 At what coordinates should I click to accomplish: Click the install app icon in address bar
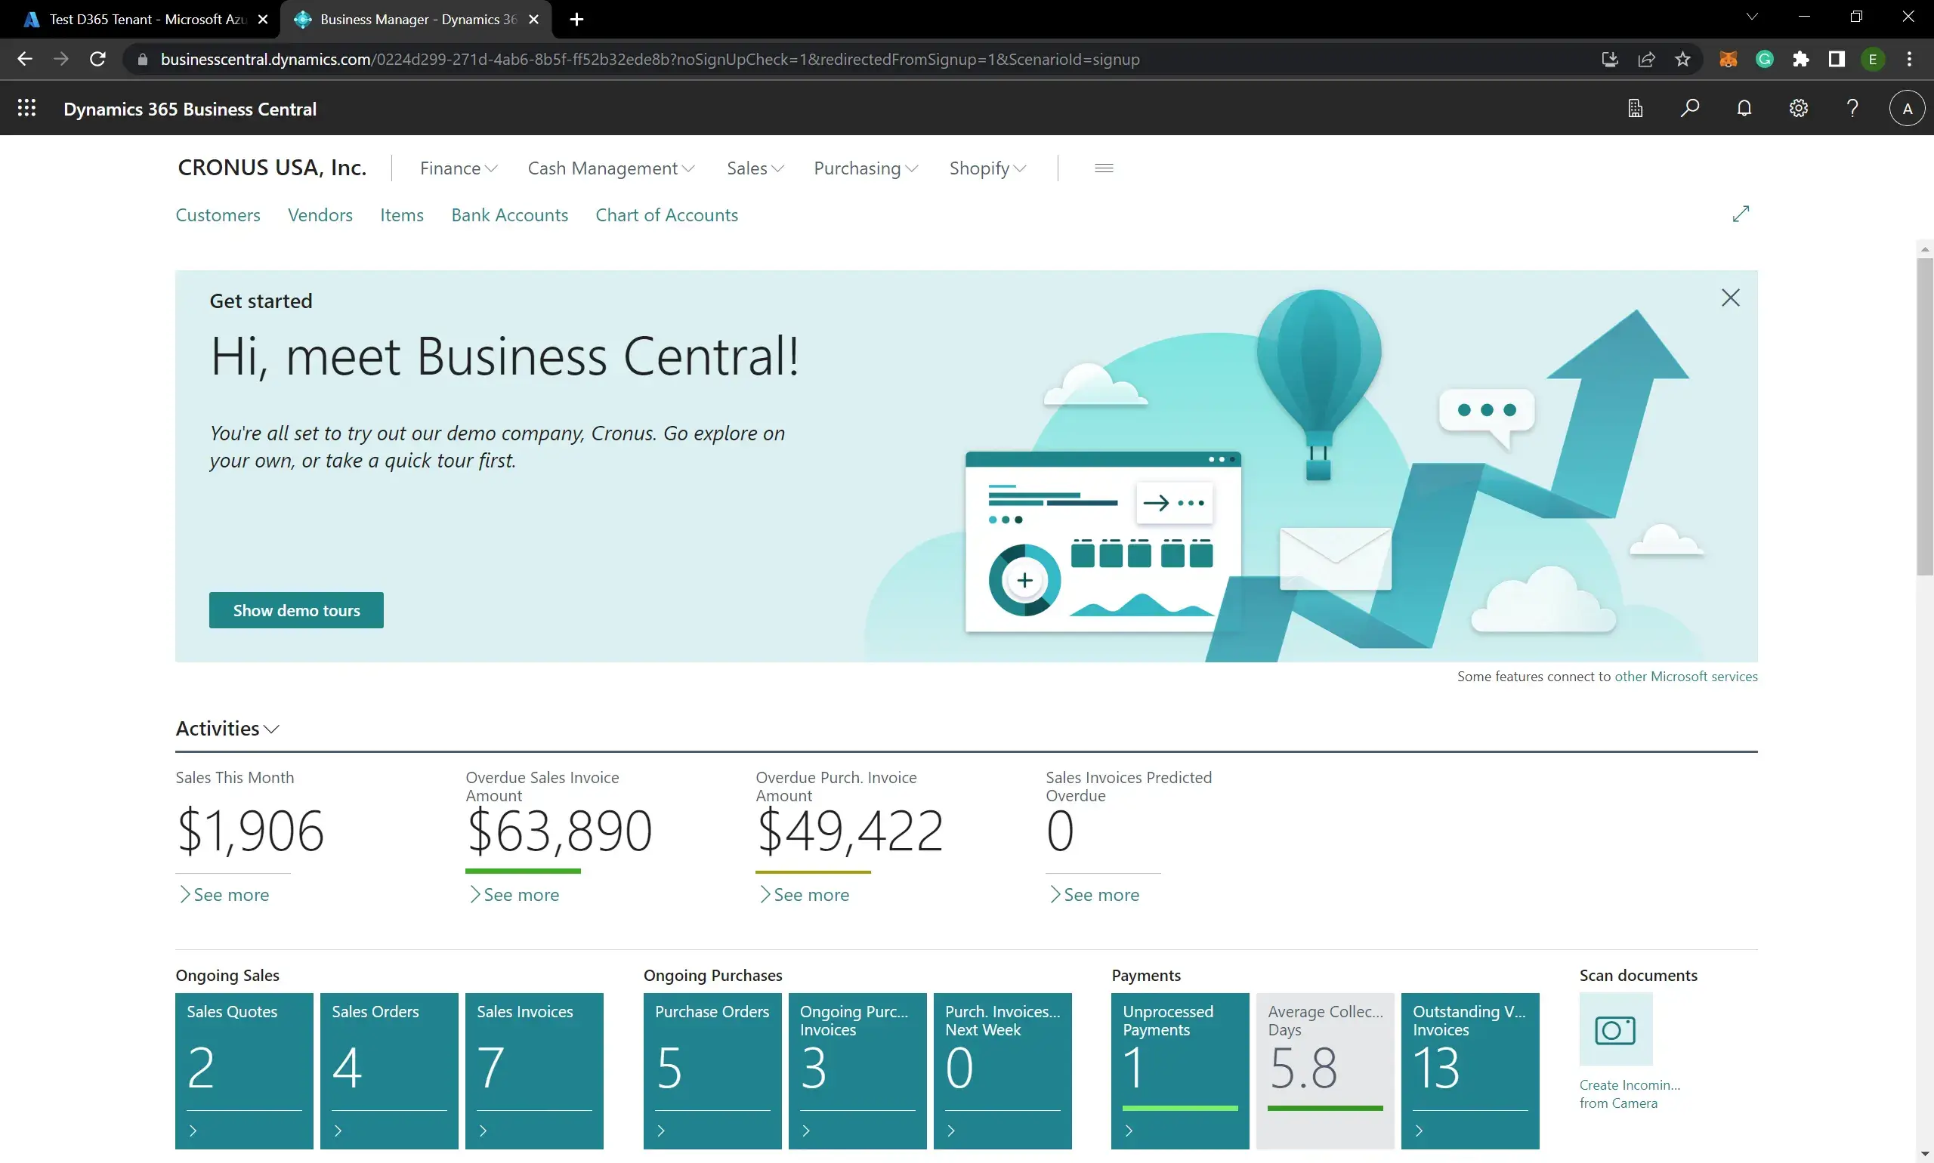coord(1609,59)
